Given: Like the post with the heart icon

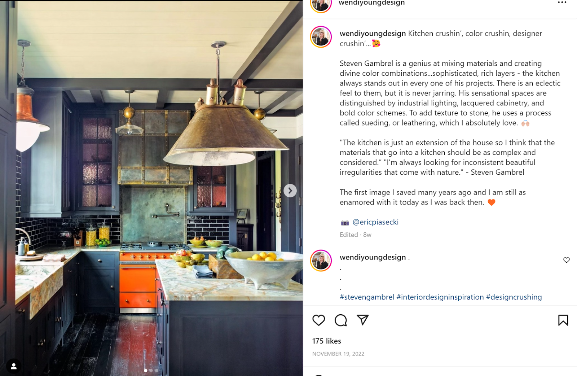Looking at the screenshot, I should (318, 320).
